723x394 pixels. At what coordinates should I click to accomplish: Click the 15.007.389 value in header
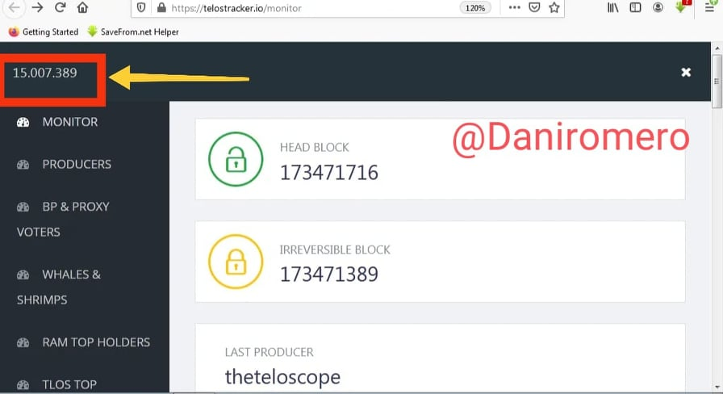click(44, 73)
